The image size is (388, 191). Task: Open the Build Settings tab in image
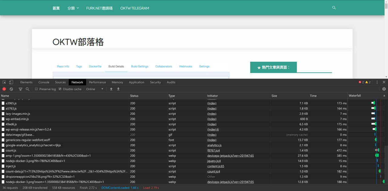click(140, 66)
